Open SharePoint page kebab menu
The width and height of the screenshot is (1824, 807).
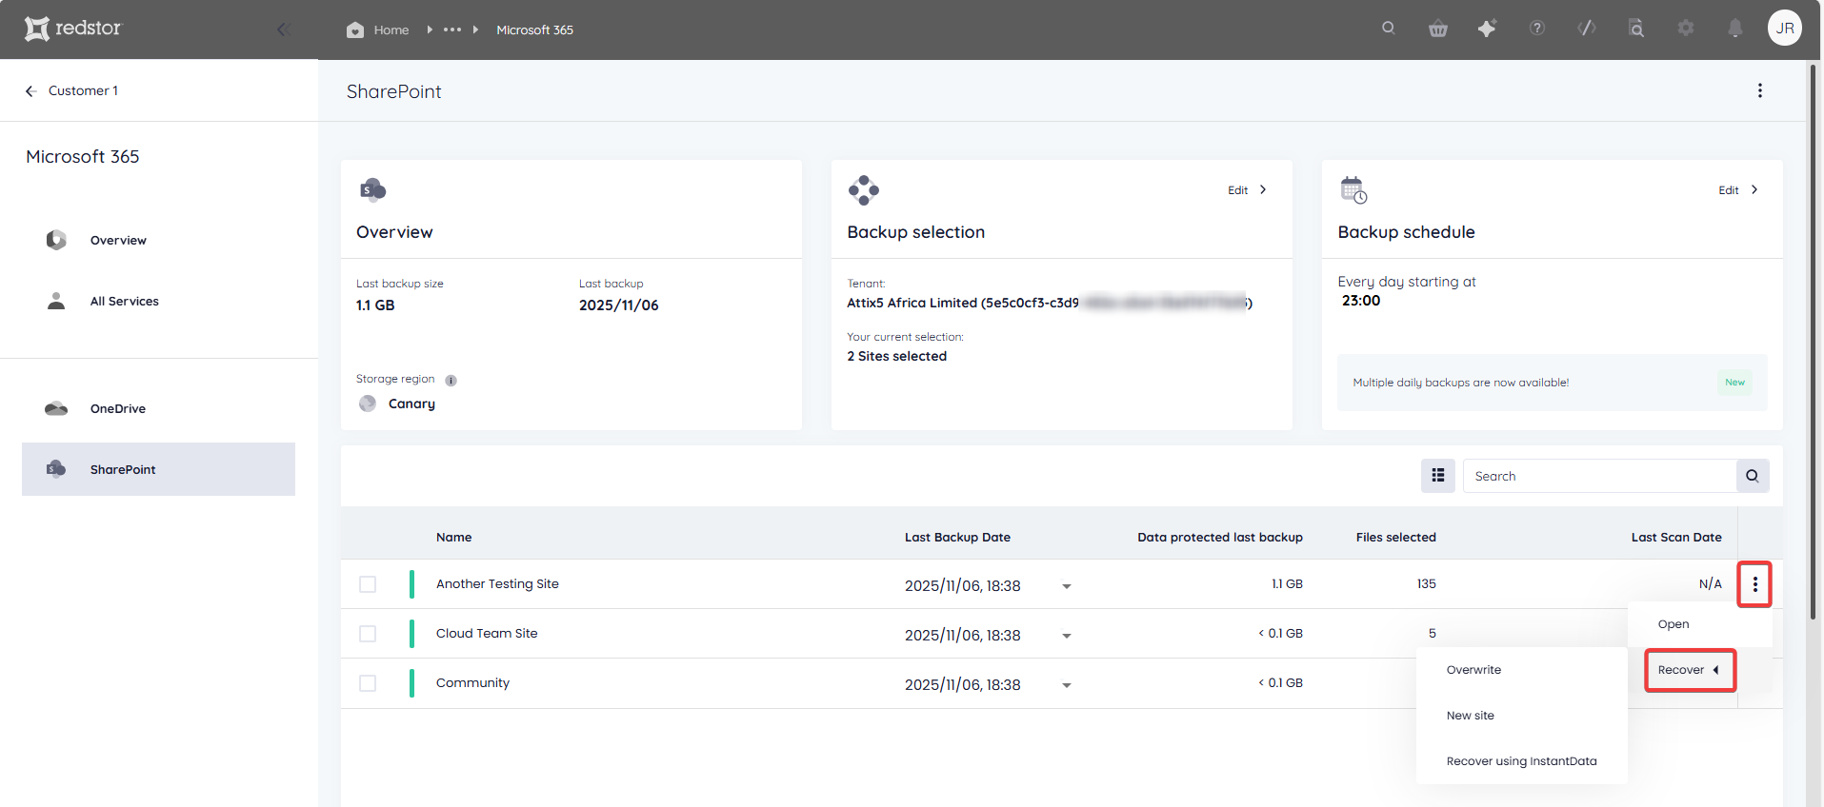pyautogui.click(x=1760, y=90)
